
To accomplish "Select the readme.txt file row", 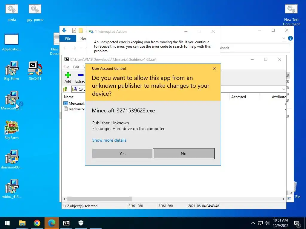I will tap(74, 109).
